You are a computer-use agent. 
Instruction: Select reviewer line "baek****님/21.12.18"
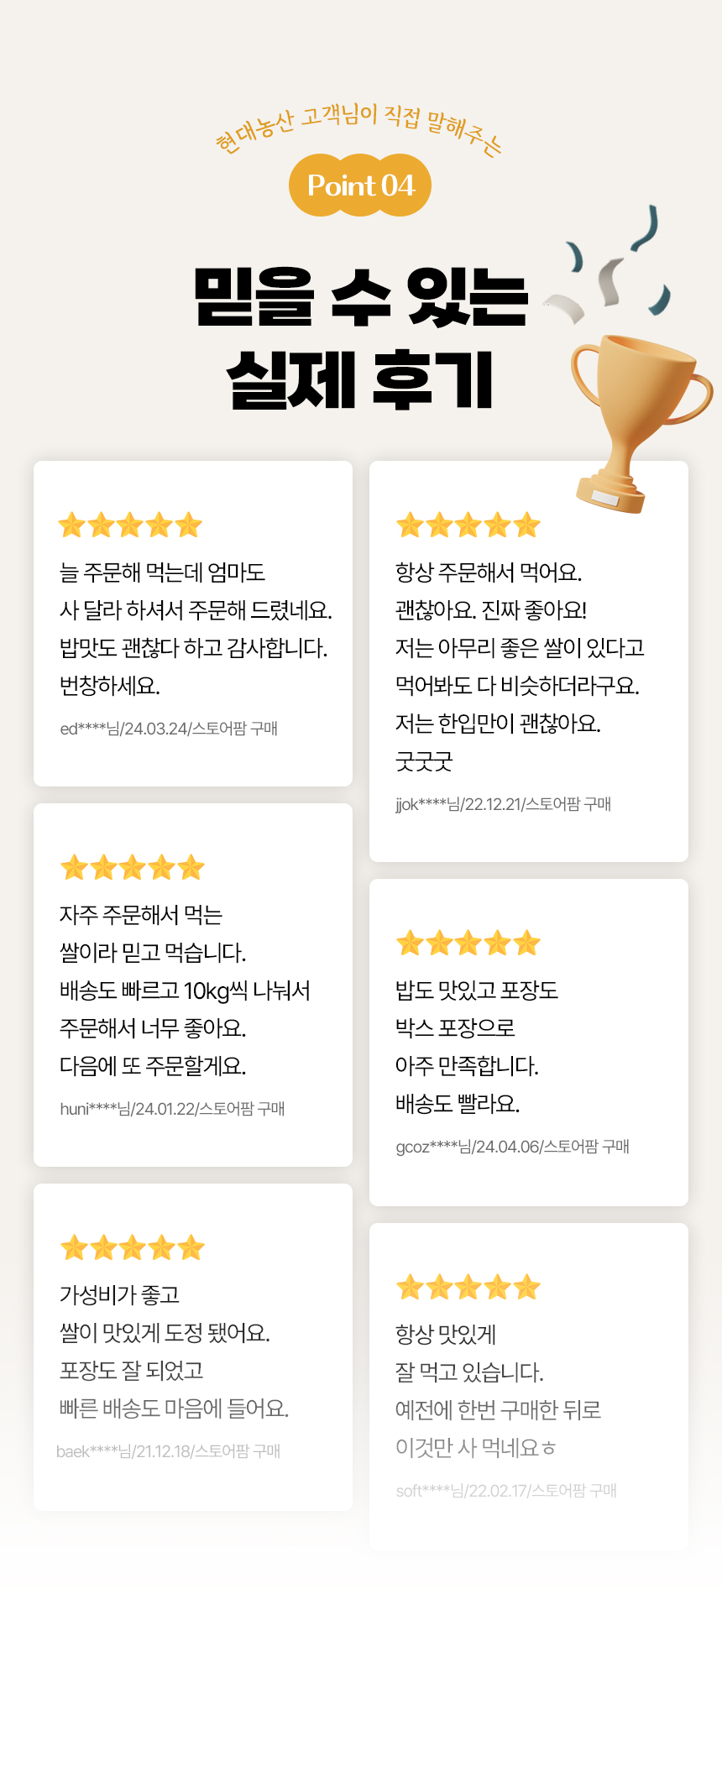pyautogui.click(x=168, y=1451)
